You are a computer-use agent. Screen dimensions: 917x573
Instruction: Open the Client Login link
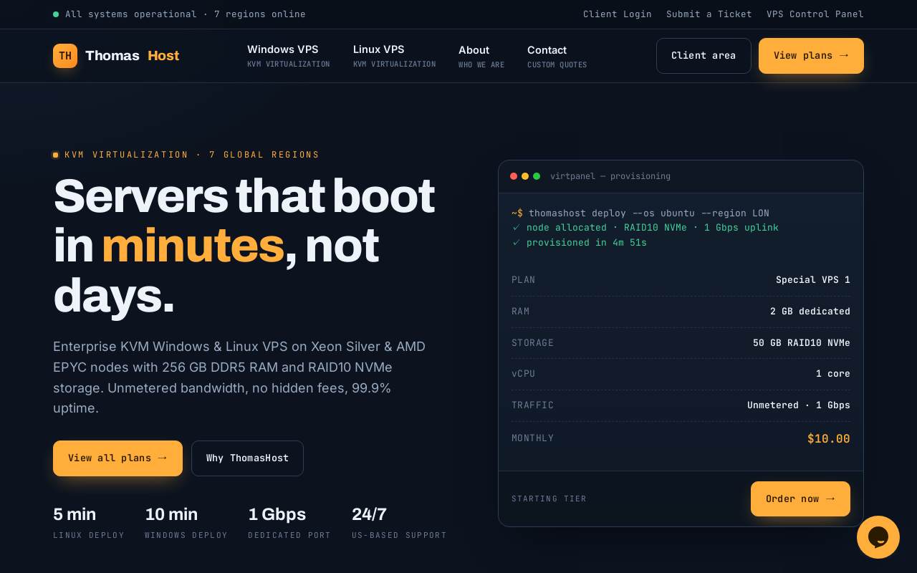coord(618,14)
